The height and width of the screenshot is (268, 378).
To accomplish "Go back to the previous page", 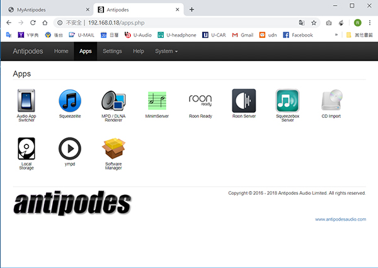I will tap(9, 23).
